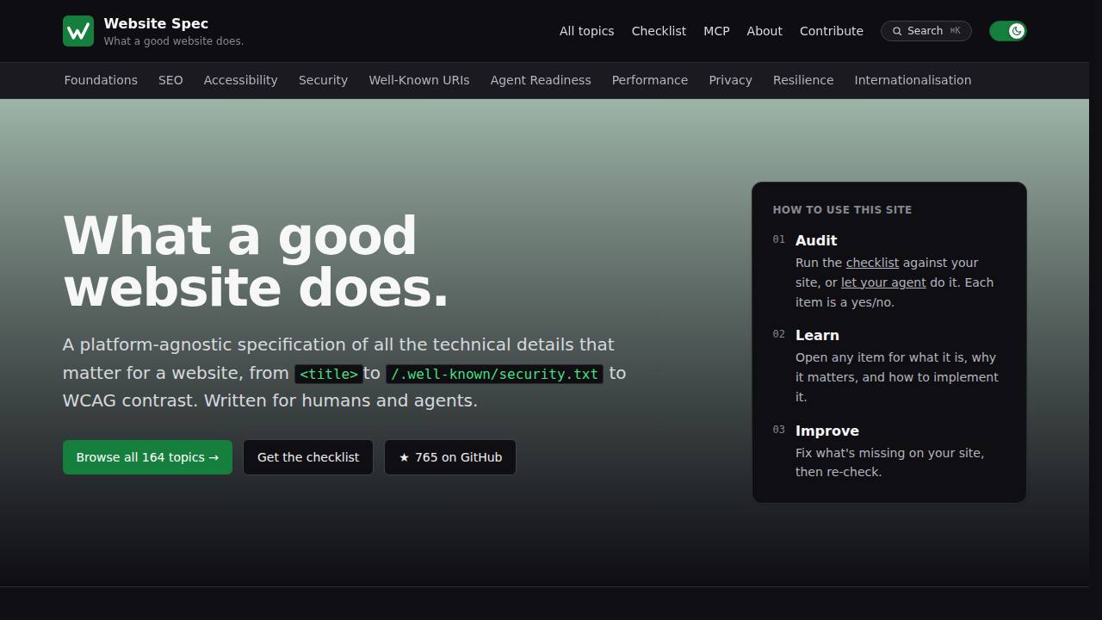The width and height of the screenshot is (1102, 620).
Task: Toggle the dark mode switch
Action: click(x=1007, y=31)
